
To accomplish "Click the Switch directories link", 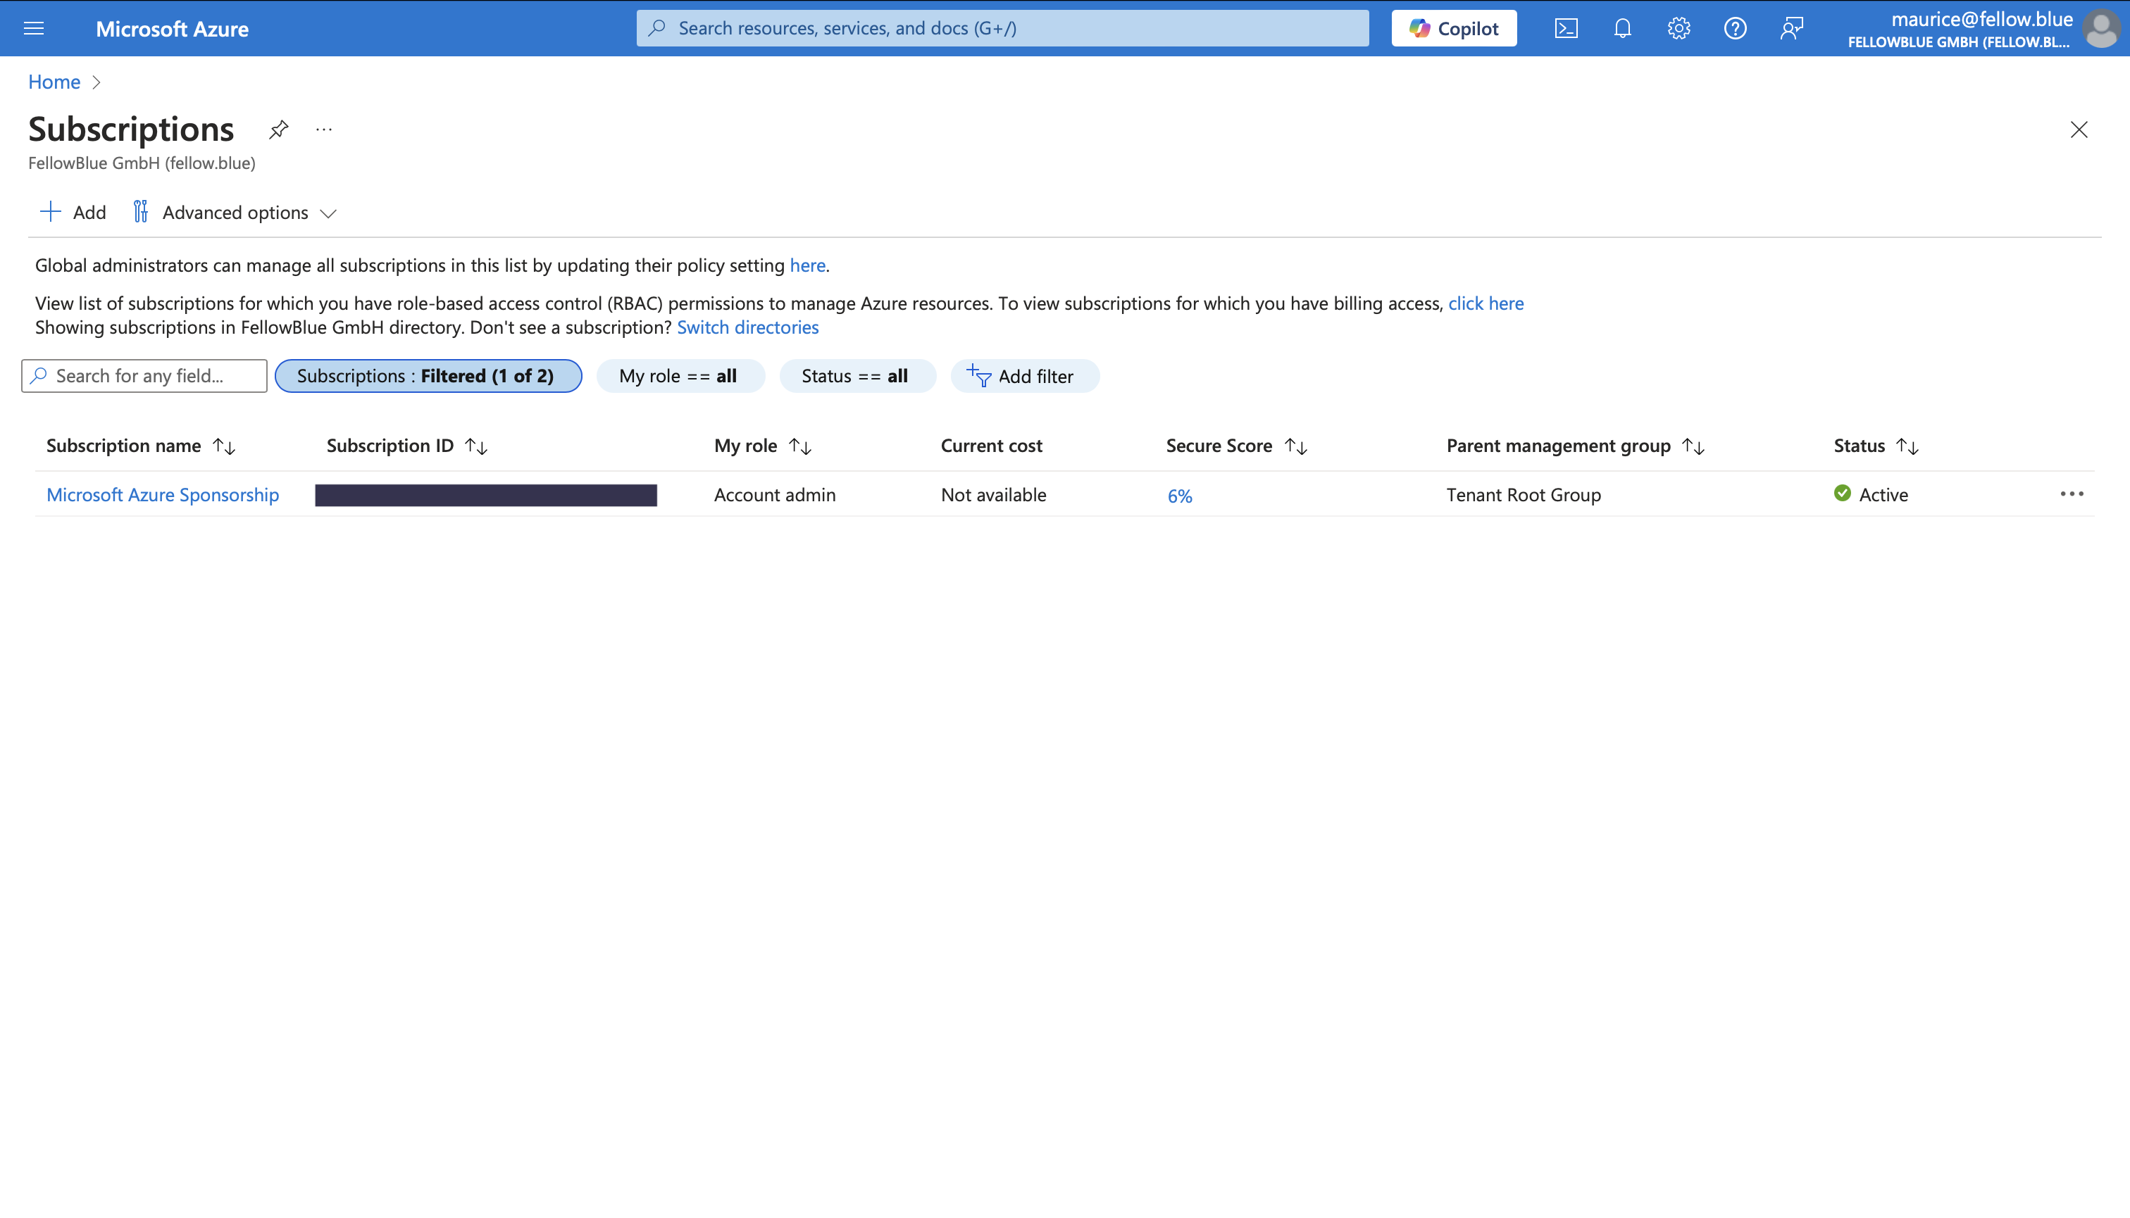I will (747, 326).
